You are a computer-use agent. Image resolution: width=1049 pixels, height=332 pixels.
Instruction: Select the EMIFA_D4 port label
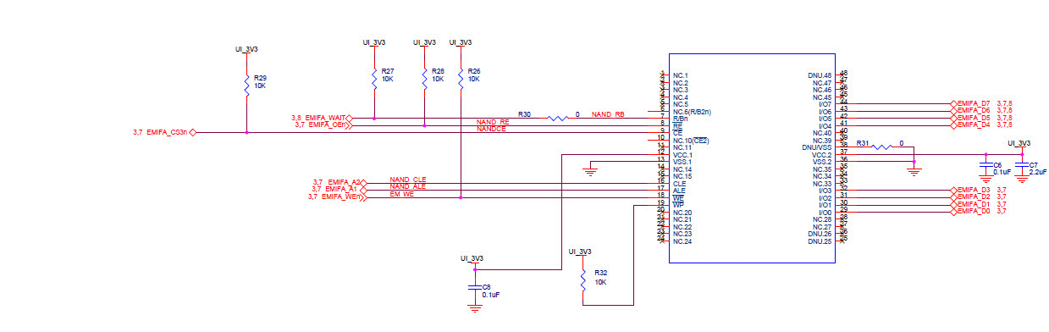point(974,125)
